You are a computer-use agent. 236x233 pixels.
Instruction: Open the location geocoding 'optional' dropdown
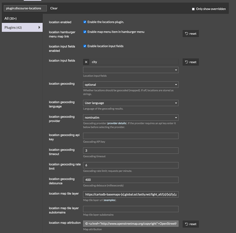131,84
